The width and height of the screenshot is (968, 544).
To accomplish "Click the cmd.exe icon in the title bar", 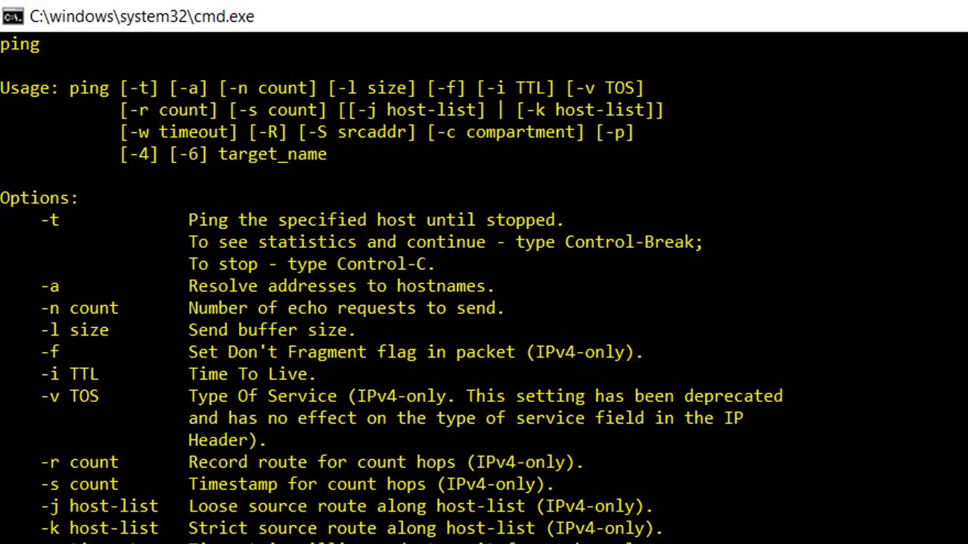I will (13, 16).
